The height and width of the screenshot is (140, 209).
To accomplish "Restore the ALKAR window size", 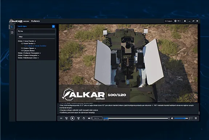I will pyautogui.click(x=193, y=21).
